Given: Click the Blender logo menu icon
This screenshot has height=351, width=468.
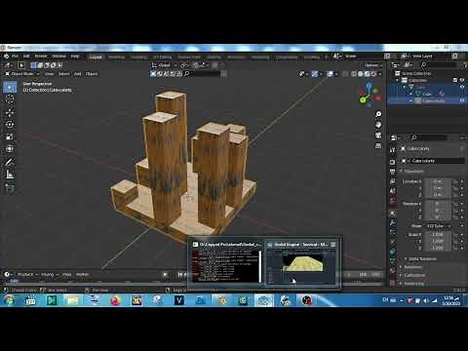Looking at the screenshot, I should tap(6, 57).
